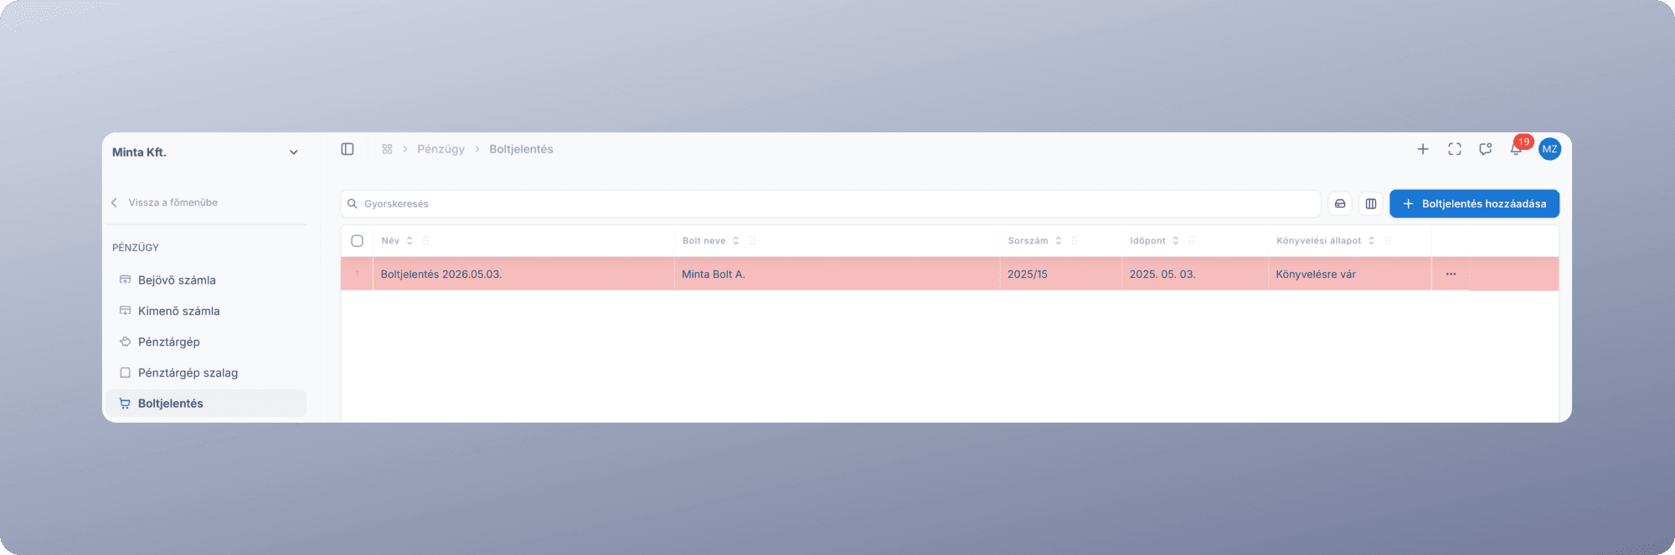
Task: Click the PÉNZÜGY section heading
Action: pos(136,248)
